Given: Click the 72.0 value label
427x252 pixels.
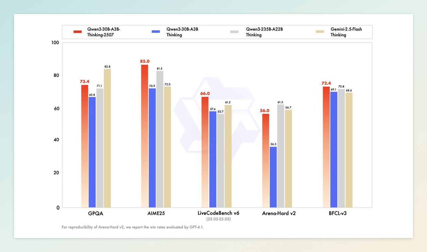Looking at the screenshot, I should [167, 84].
